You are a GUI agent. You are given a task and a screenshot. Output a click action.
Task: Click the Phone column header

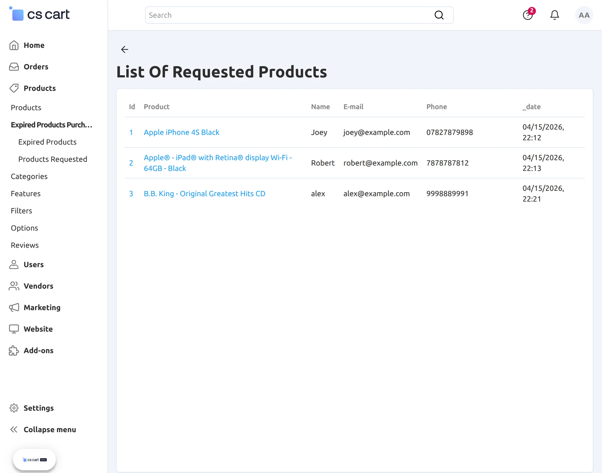[x=436, y=107]
